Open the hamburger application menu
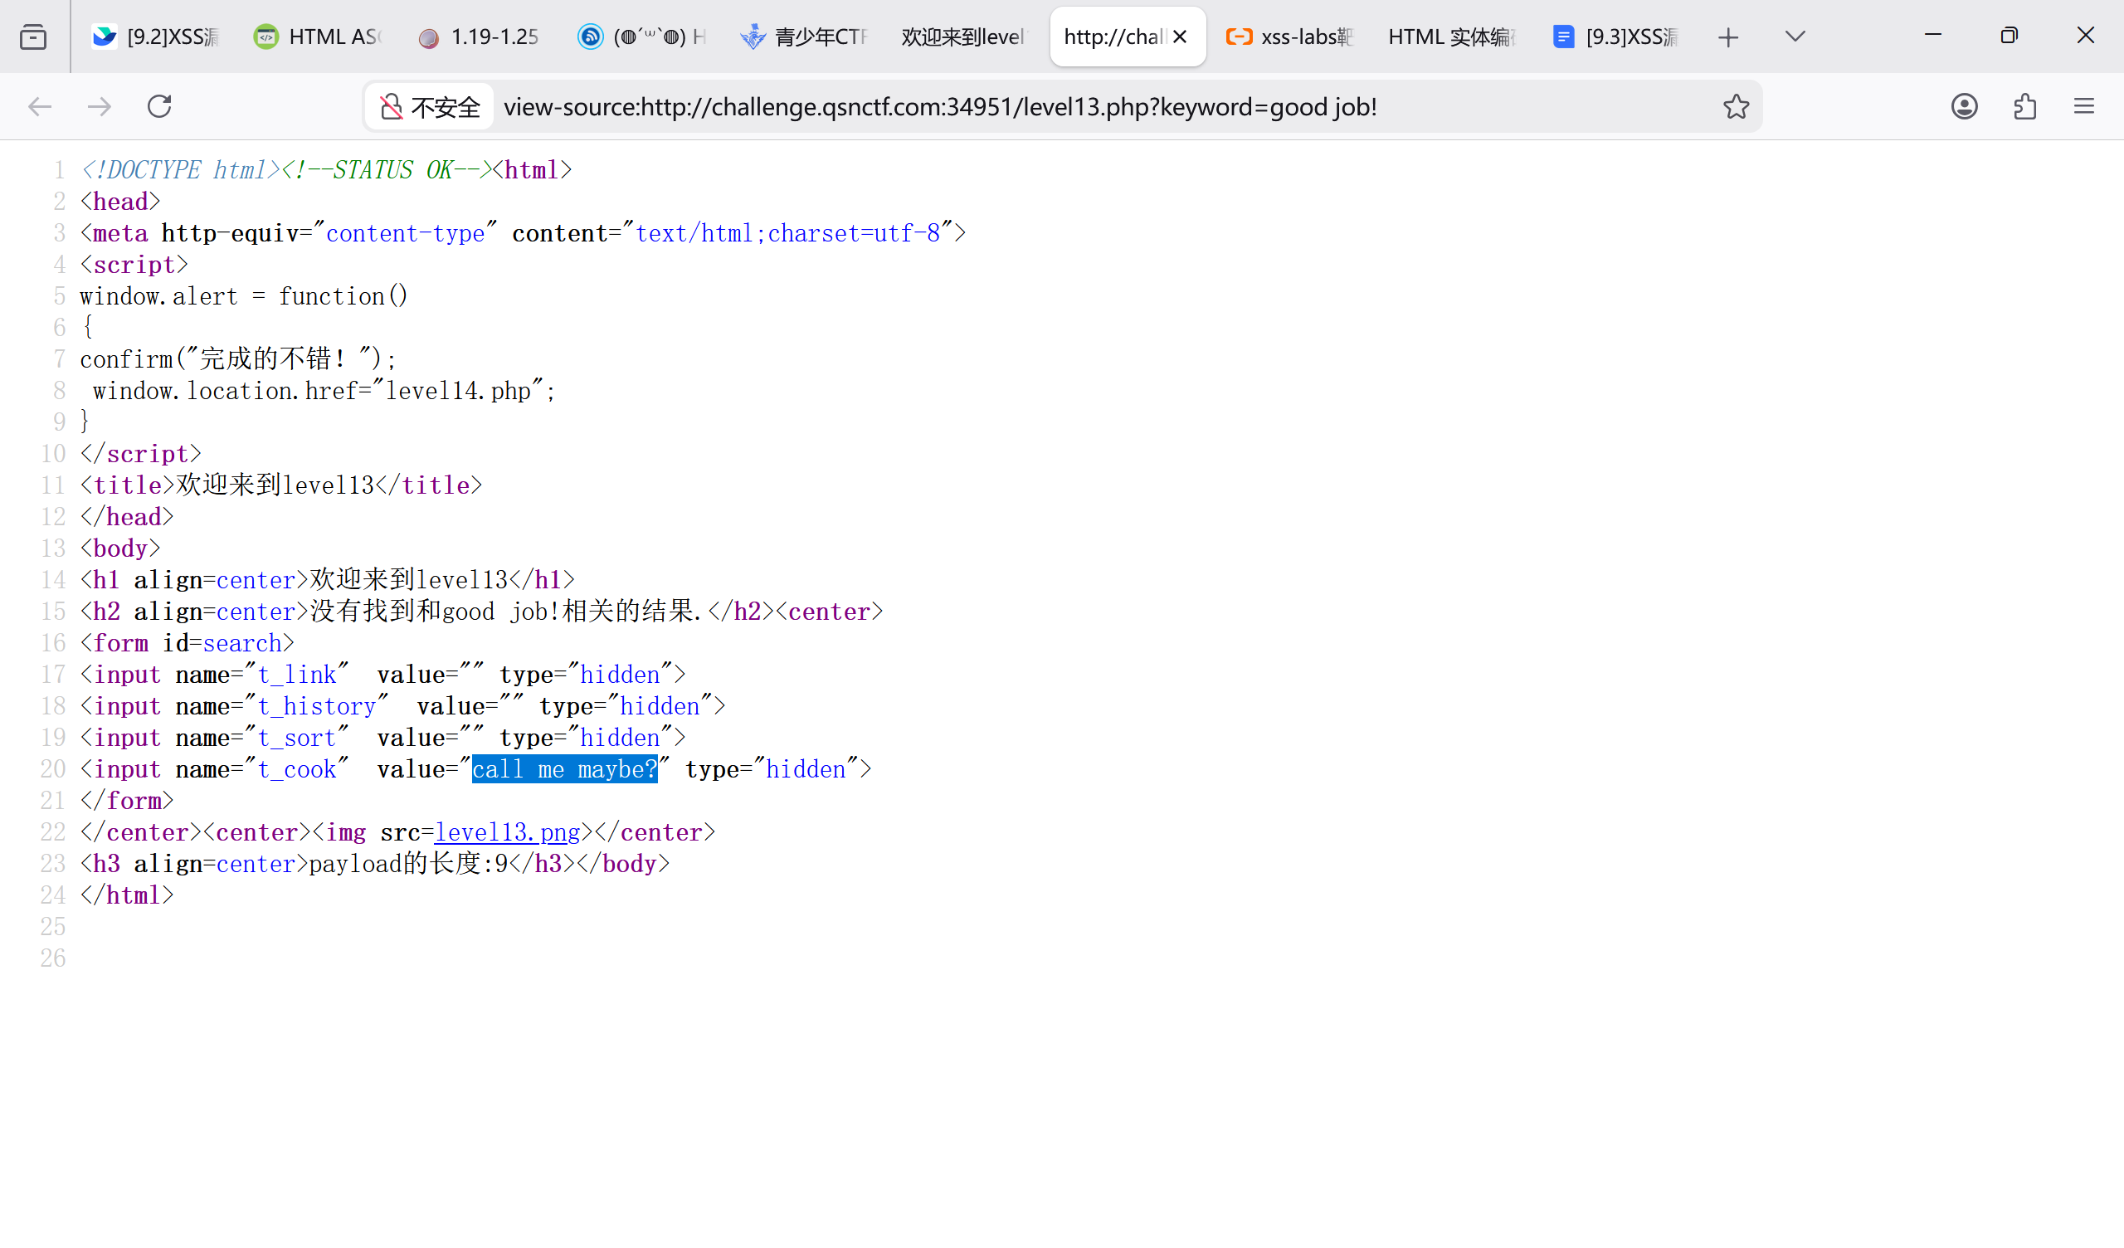The height and width of the screenshot is (1248, 2124). pos(2083,106)
